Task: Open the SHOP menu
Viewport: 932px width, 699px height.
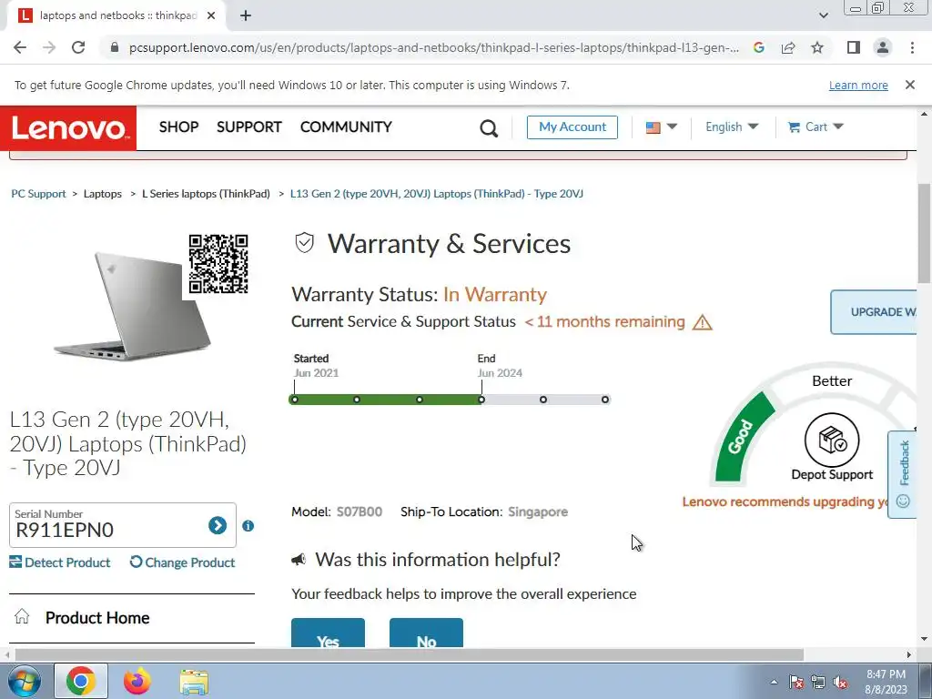Action: point(179,127)
